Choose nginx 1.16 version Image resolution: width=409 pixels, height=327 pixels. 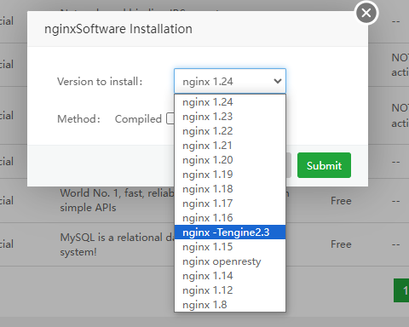click(x=230, y=218)
